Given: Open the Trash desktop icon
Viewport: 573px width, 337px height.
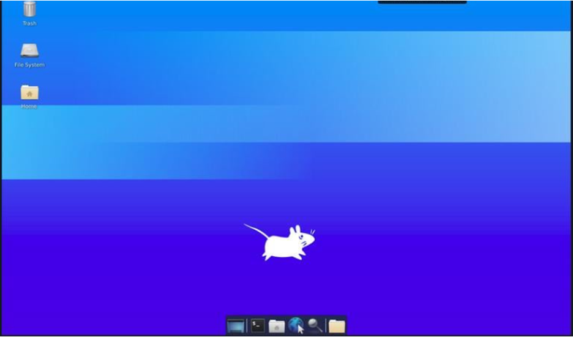Looking at the screenshot, I should tap(29, 9).
